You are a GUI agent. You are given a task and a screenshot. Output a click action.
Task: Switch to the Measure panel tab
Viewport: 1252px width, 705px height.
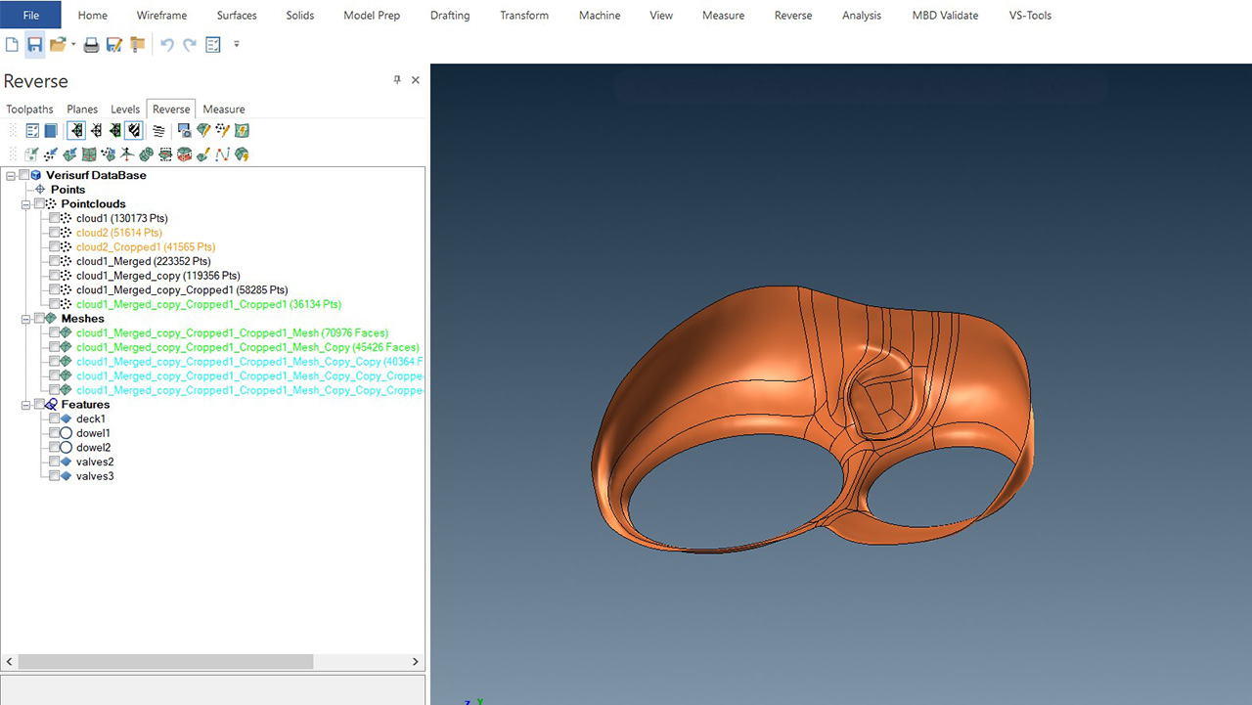(224, 110)
